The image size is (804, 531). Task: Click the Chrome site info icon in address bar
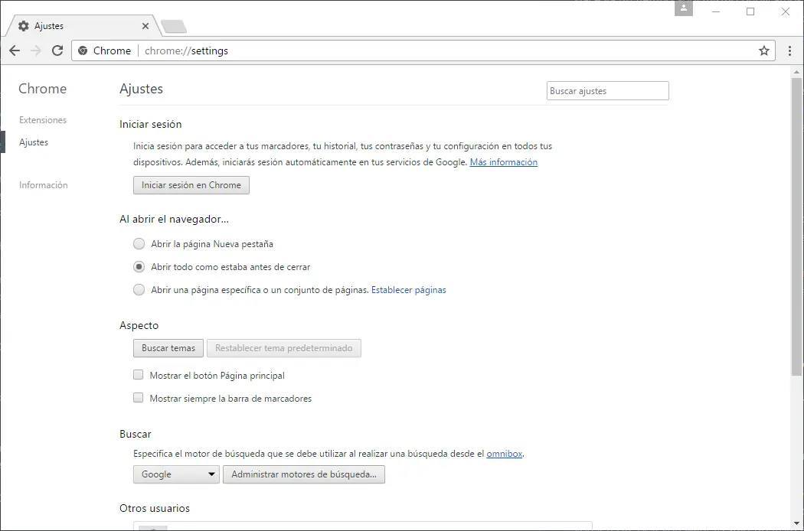(83, 50)
